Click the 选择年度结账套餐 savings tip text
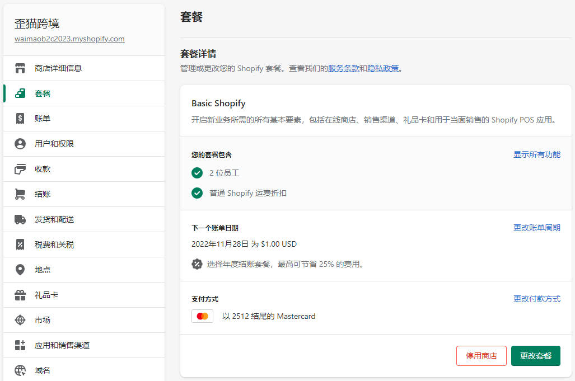The image size is (575, 381). point(286,264)
